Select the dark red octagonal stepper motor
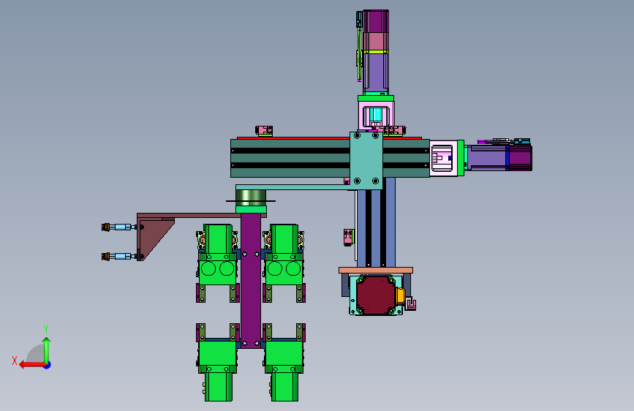The width and height of the screenshot is (634, 411). [x=375, y=295]
